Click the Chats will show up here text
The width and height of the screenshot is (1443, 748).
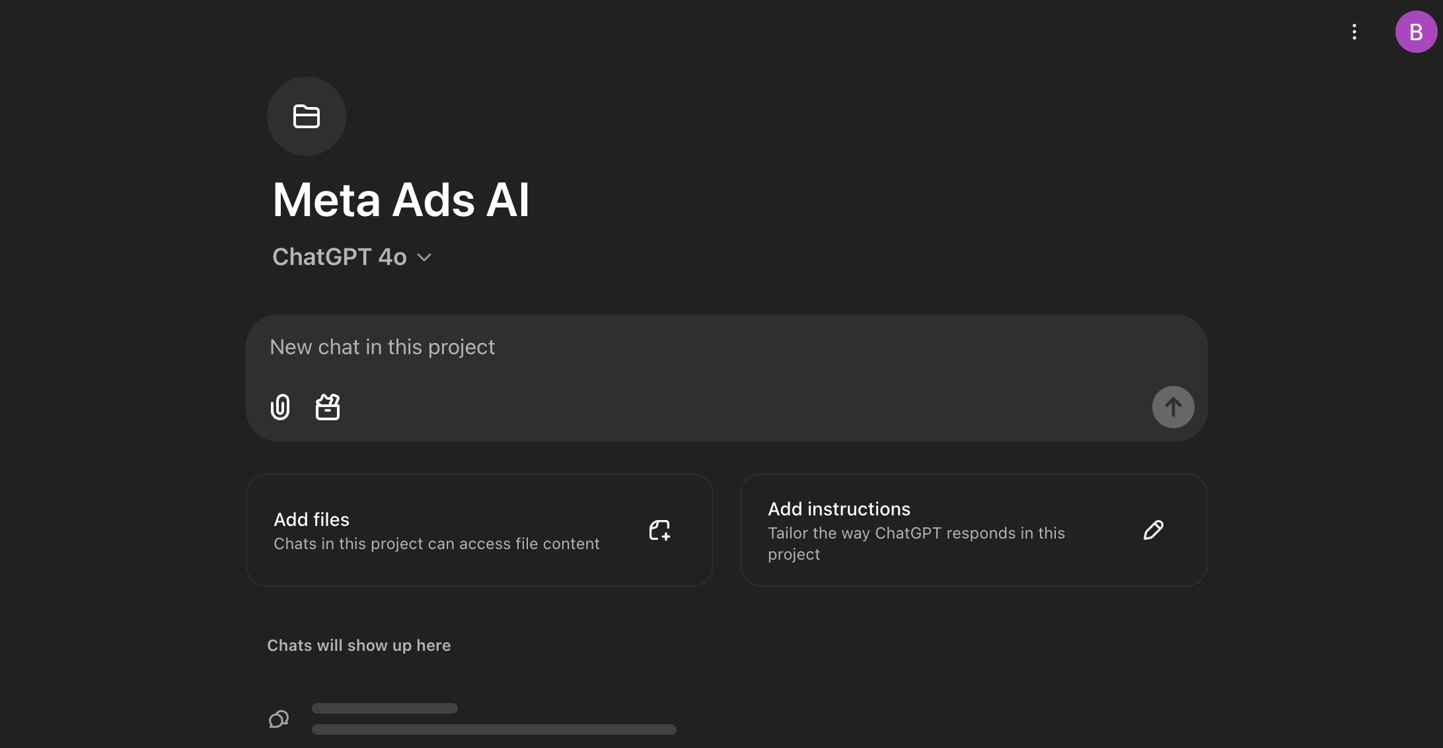coord(359,646)
